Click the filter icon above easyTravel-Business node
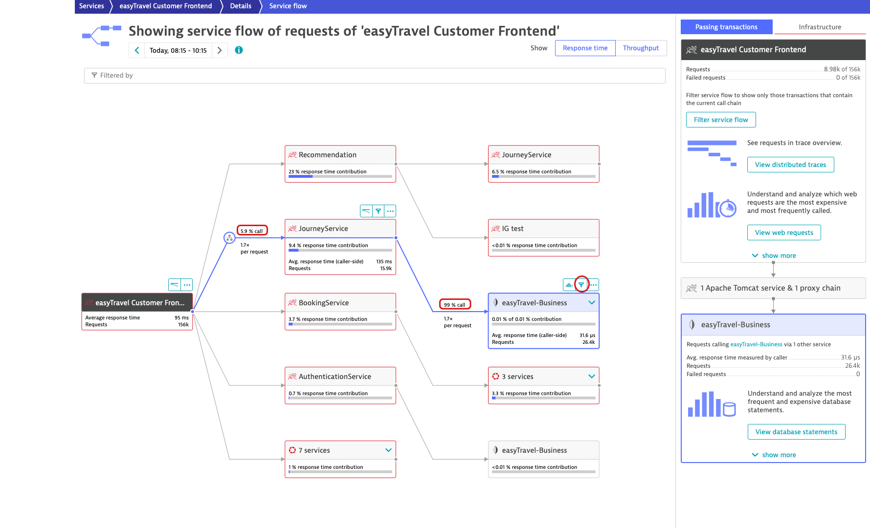The image size is (870, 528). point(581,285)
